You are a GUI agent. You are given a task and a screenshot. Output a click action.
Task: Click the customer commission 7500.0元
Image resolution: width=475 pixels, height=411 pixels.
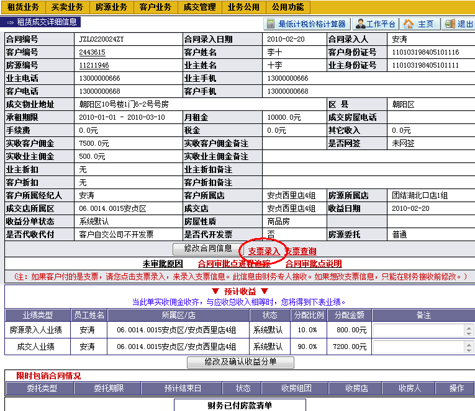pyautogui.click(x=94, y=143)
